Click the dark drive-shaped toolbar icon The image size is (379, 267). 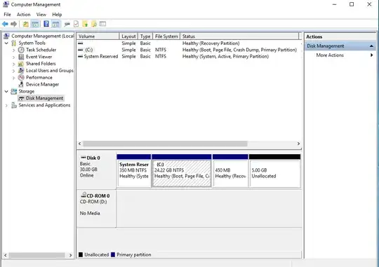point(67,24)
